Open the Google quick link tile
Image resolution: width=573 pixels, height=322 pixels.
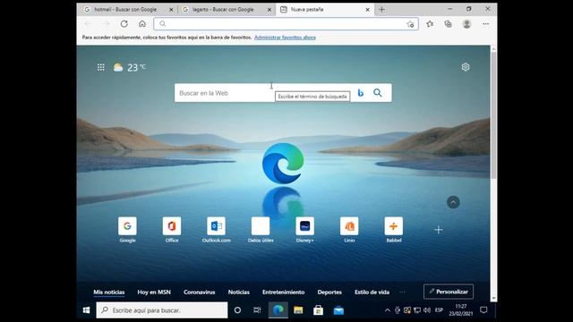click(x=127, y=230)
